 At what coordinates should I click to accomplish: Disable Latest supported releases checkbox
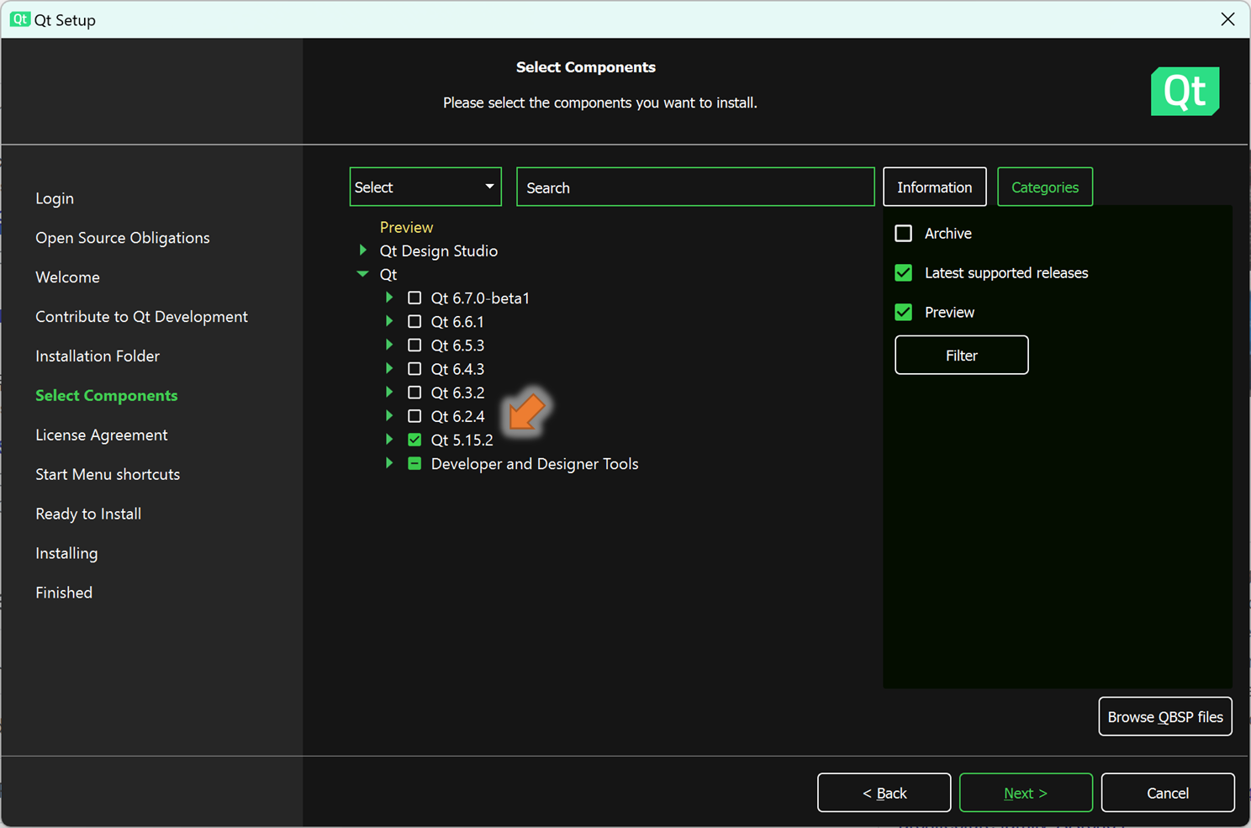coord(904,272)
